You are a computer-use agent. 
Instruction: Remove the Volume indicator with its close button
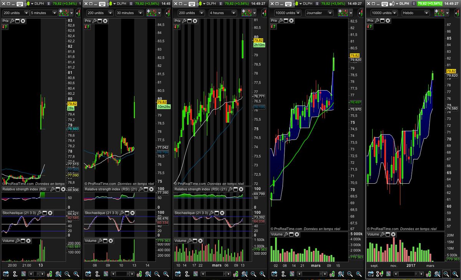28,241
